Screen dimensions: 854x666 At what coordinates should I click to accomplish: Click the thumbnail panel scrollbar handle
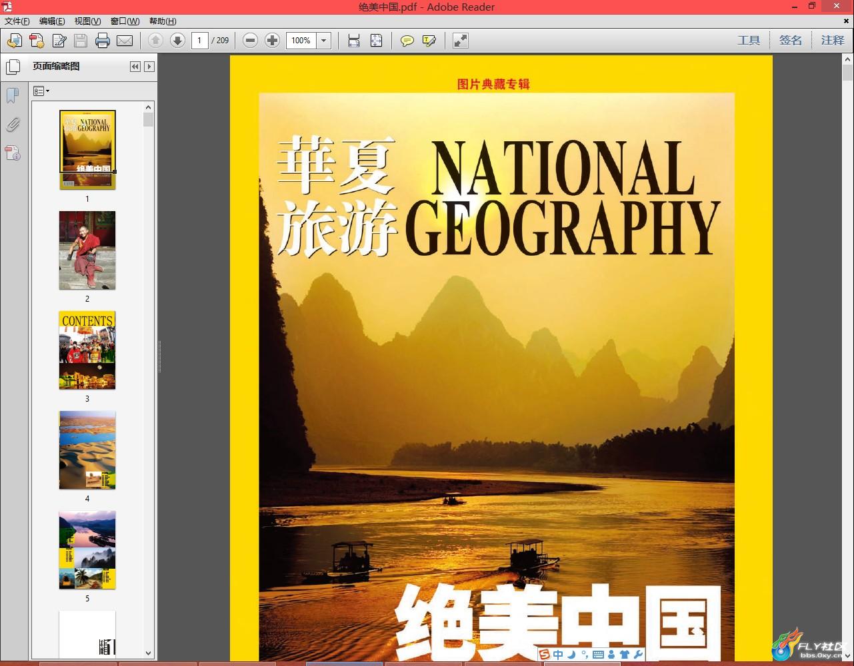pyautogui.click(x=149, y=120)
